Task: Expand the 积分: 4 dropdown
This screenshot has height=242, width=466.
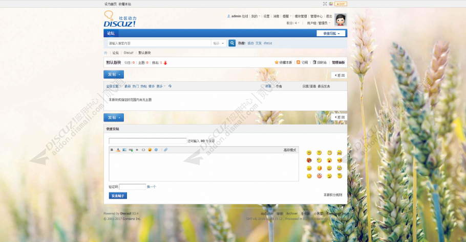Action: pos(293,23)
